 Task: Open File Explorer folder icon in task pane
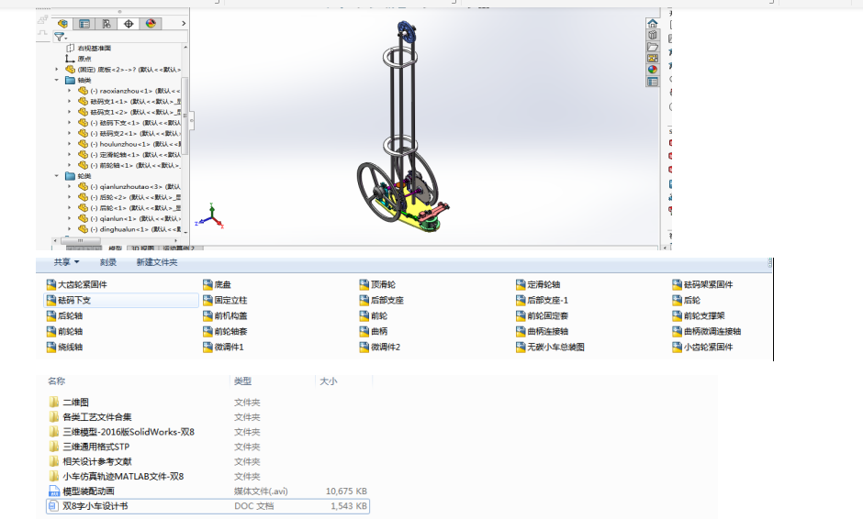[652, 47]
